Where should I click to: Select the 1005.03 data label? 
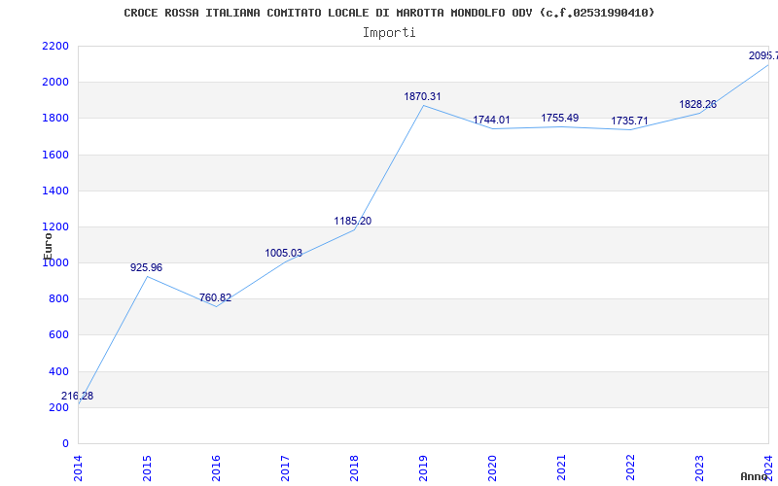tap(283, 253)
